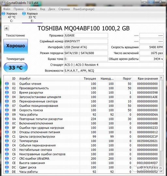
Task: Click the 5400 RPM rotation speed field
Action: (151, 47)
